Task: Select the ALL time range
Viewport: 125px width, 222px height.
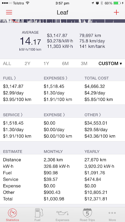Action: (7, 63)
